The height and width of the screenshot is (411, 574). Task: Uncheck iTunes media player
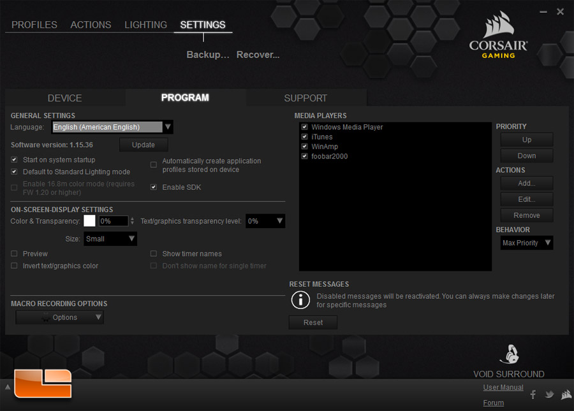305,137
